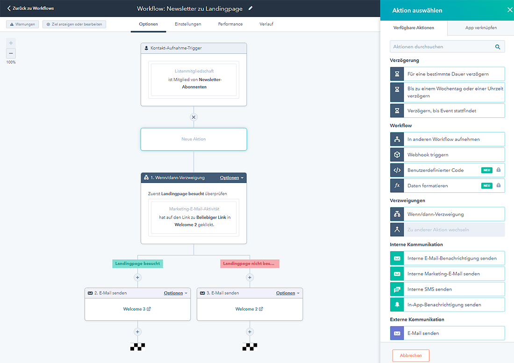
Task: Open the Verlauf tab
Action: click(x=266, y=24)
